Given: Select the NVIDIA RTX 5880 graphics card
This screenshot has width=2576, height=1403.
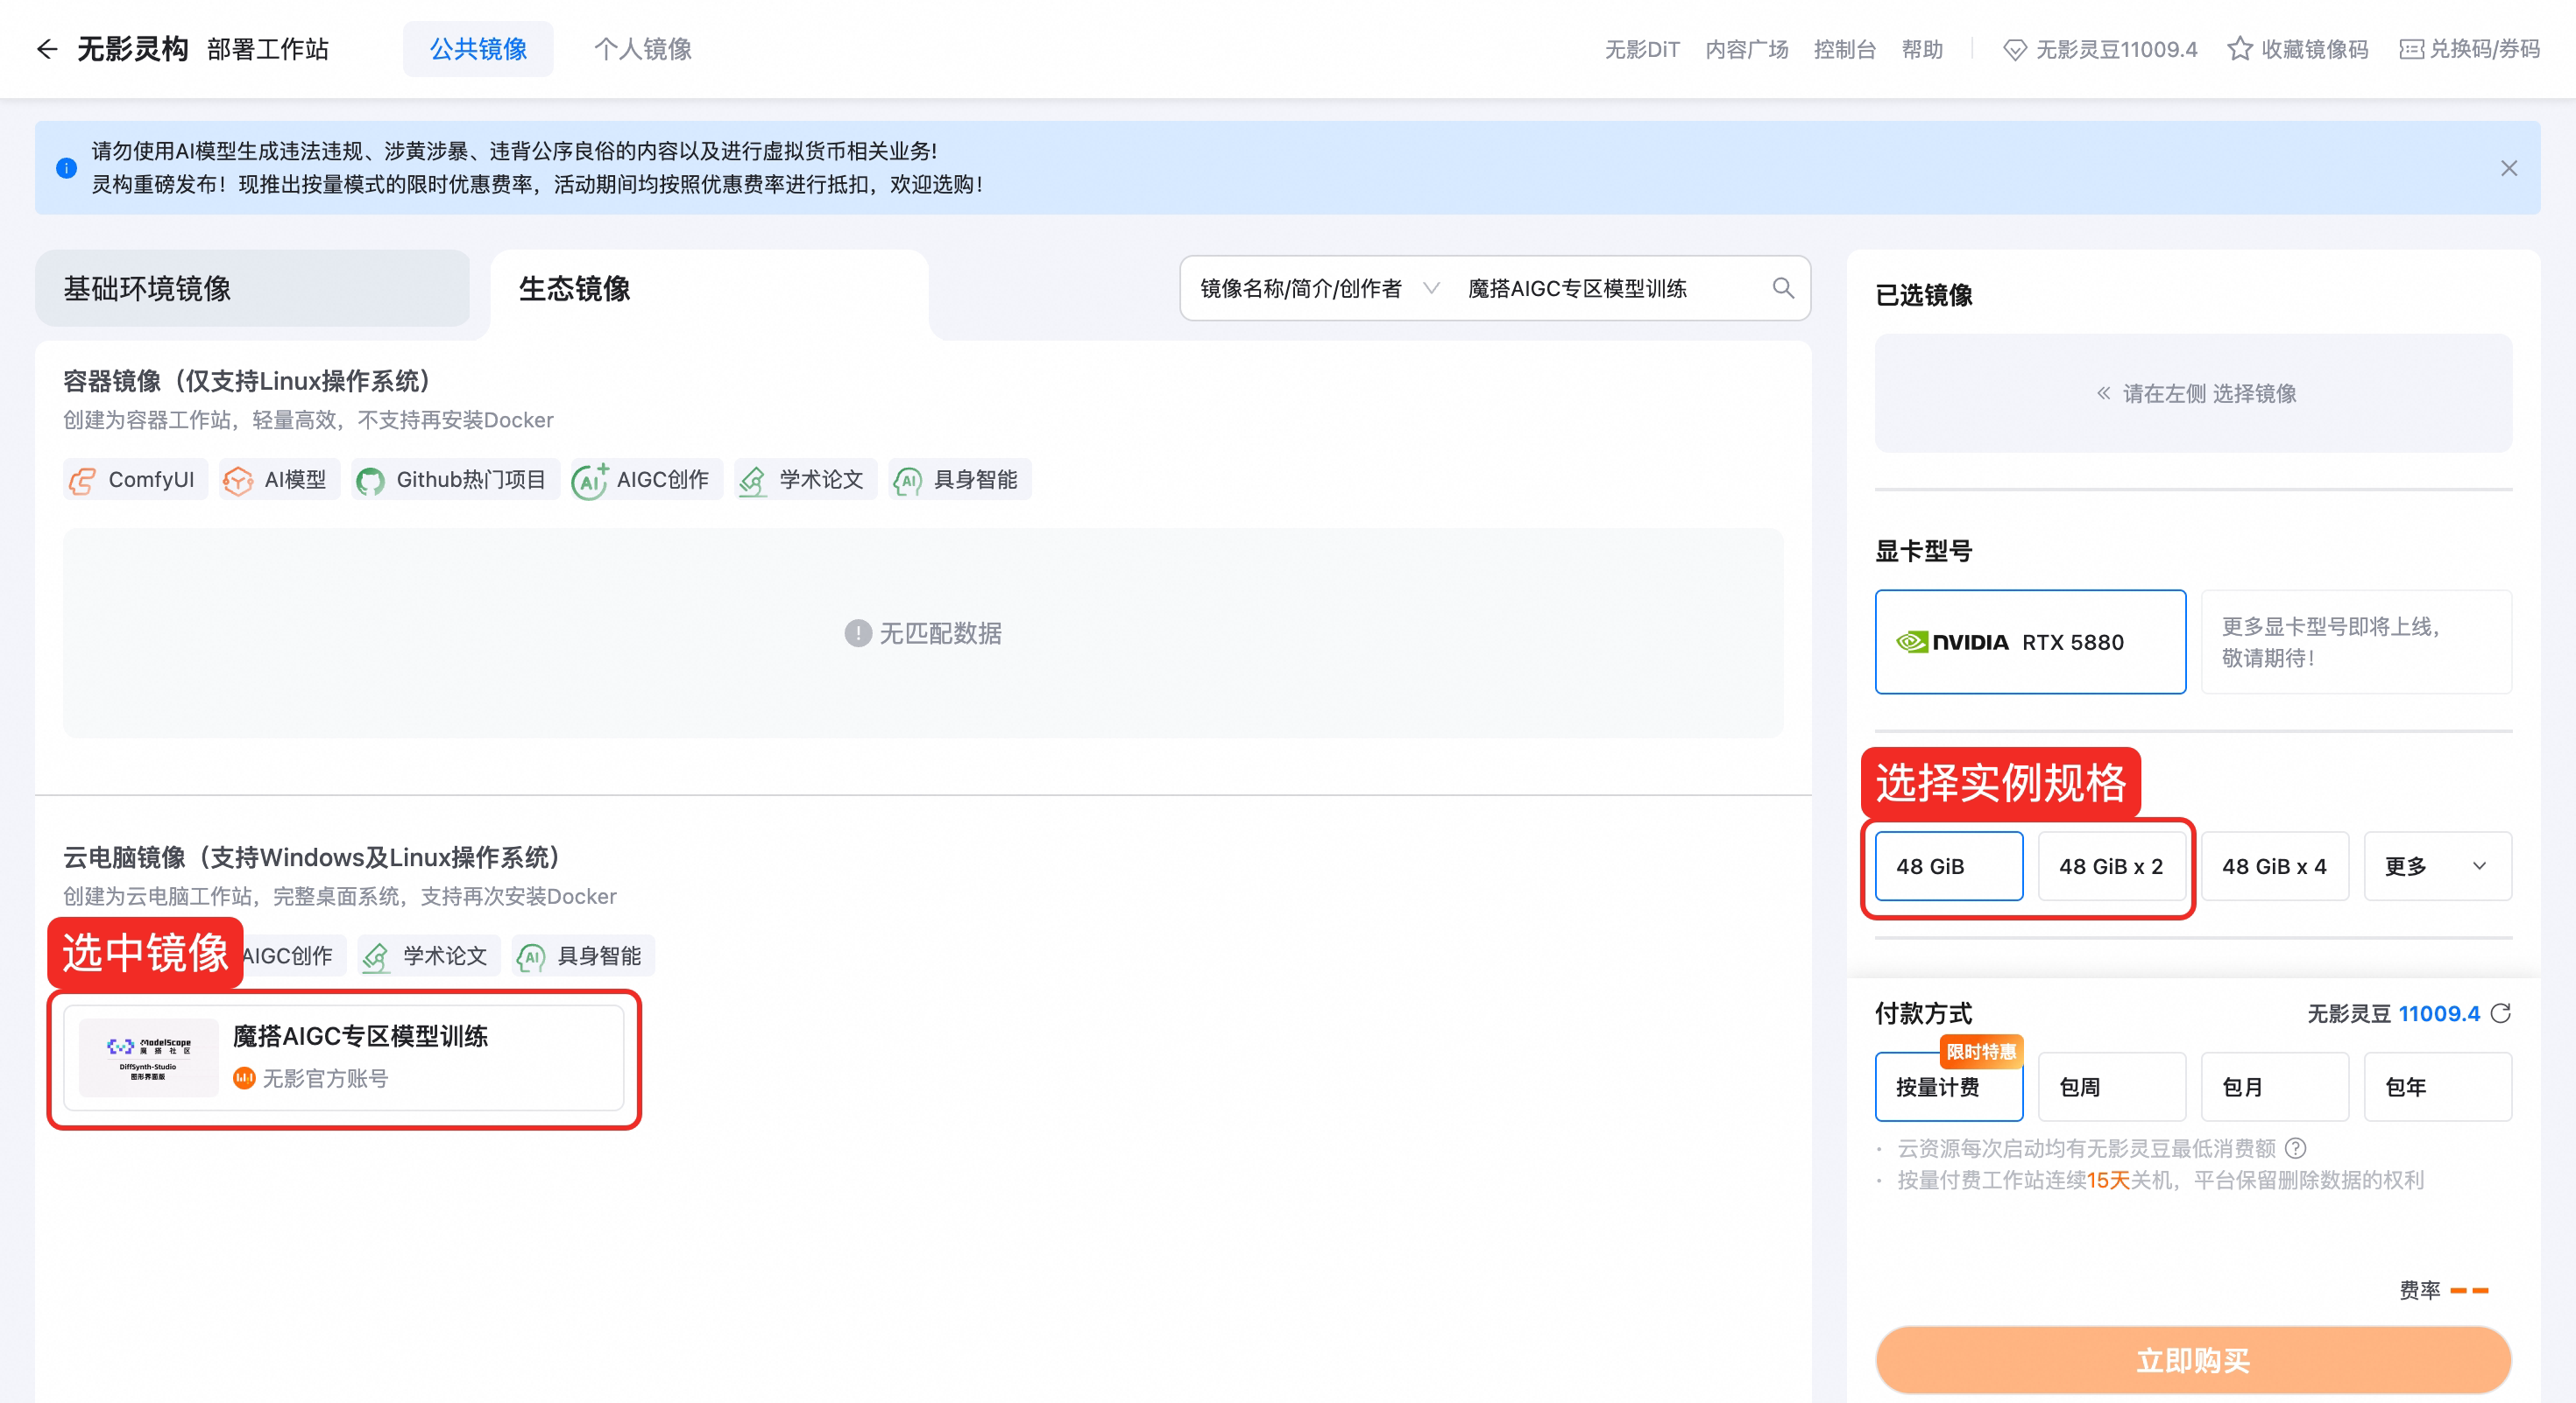Looking at the screenshot, I should coord(2030,643).
